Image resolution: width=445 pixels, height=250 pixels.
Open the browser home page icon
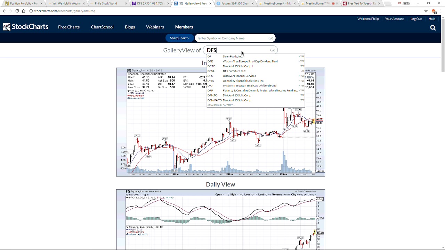[23, 11]
